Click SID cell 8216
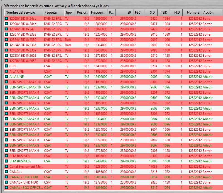Viewport: 223px width, 193px height. point(154,172)
